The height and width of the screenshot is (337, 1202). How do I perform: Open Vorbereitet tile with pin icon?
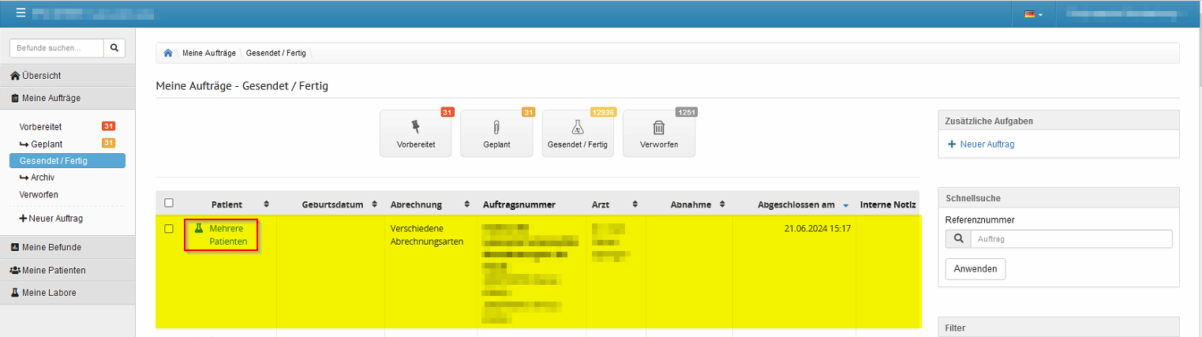[416, 134]
